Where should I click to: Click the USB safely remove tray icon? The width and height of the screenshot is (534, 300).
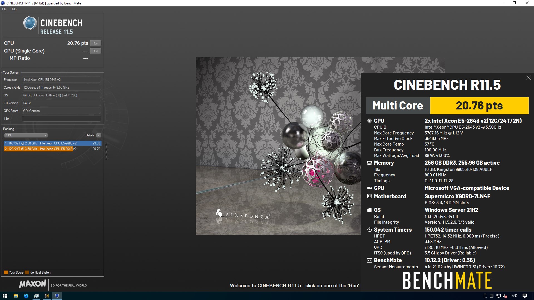tap(485, 296)
